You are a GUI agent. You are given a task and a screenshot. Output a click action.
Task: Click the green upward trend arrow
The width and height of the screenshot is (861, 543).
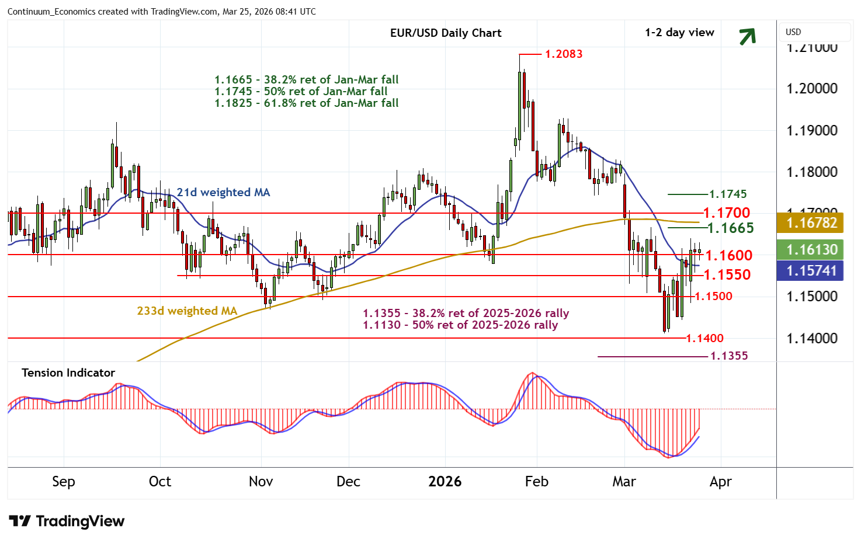point(747,36)
